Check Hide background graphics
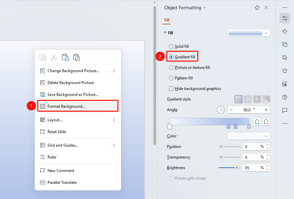Viewport: 294px width, 199px height. [x=171, y=89]
